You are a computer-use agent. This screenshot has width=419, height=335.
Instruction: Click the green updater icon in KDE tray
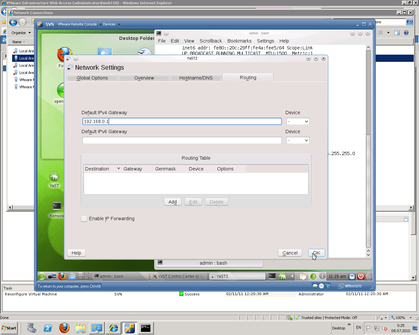313,276
